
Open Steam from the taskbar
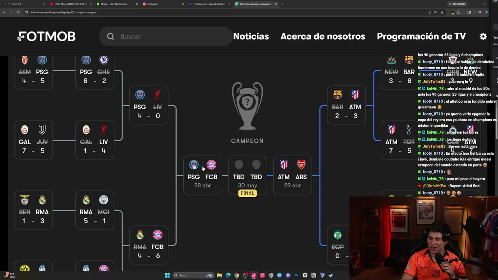coord(331,275)
